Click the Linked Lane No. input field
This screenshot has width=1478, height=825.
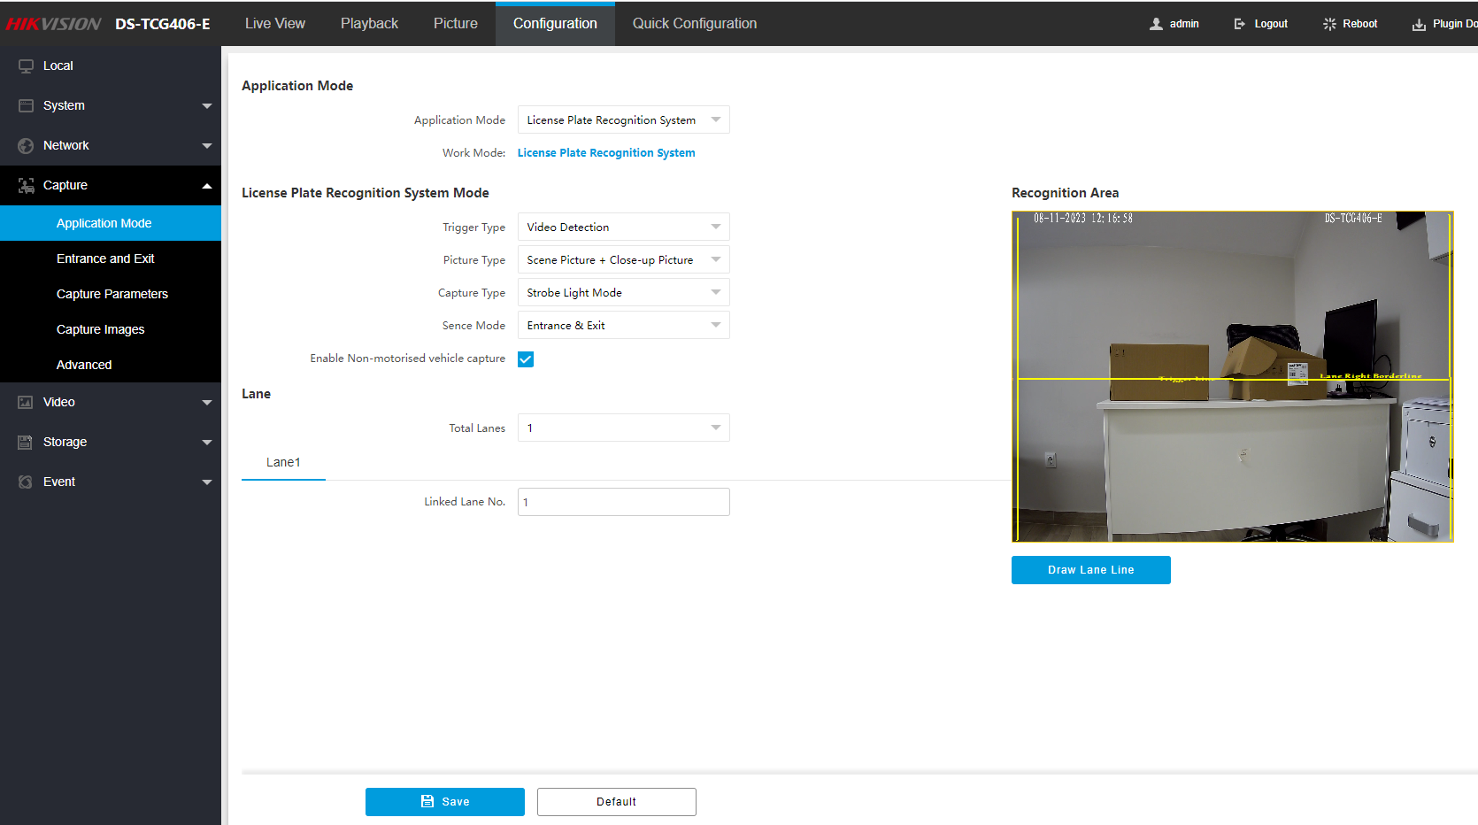coord(623,502)
